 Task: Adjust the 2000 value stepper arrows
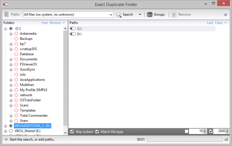227,131
